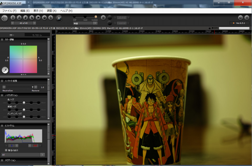Click the center of the color wheel square

point(23,59)
